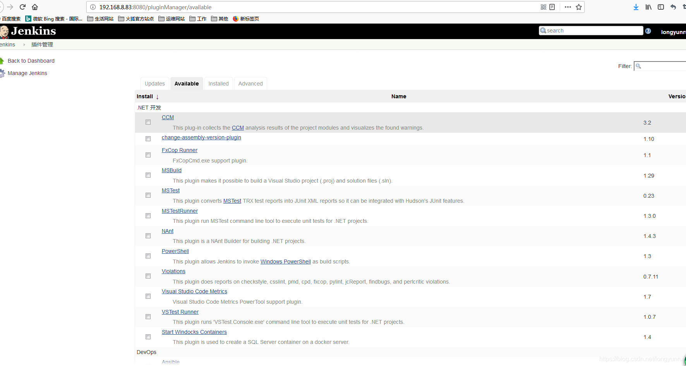This screenshot has width=686, height=366.
Task: Reload the page with refresh icon
Action: (22, 7)
